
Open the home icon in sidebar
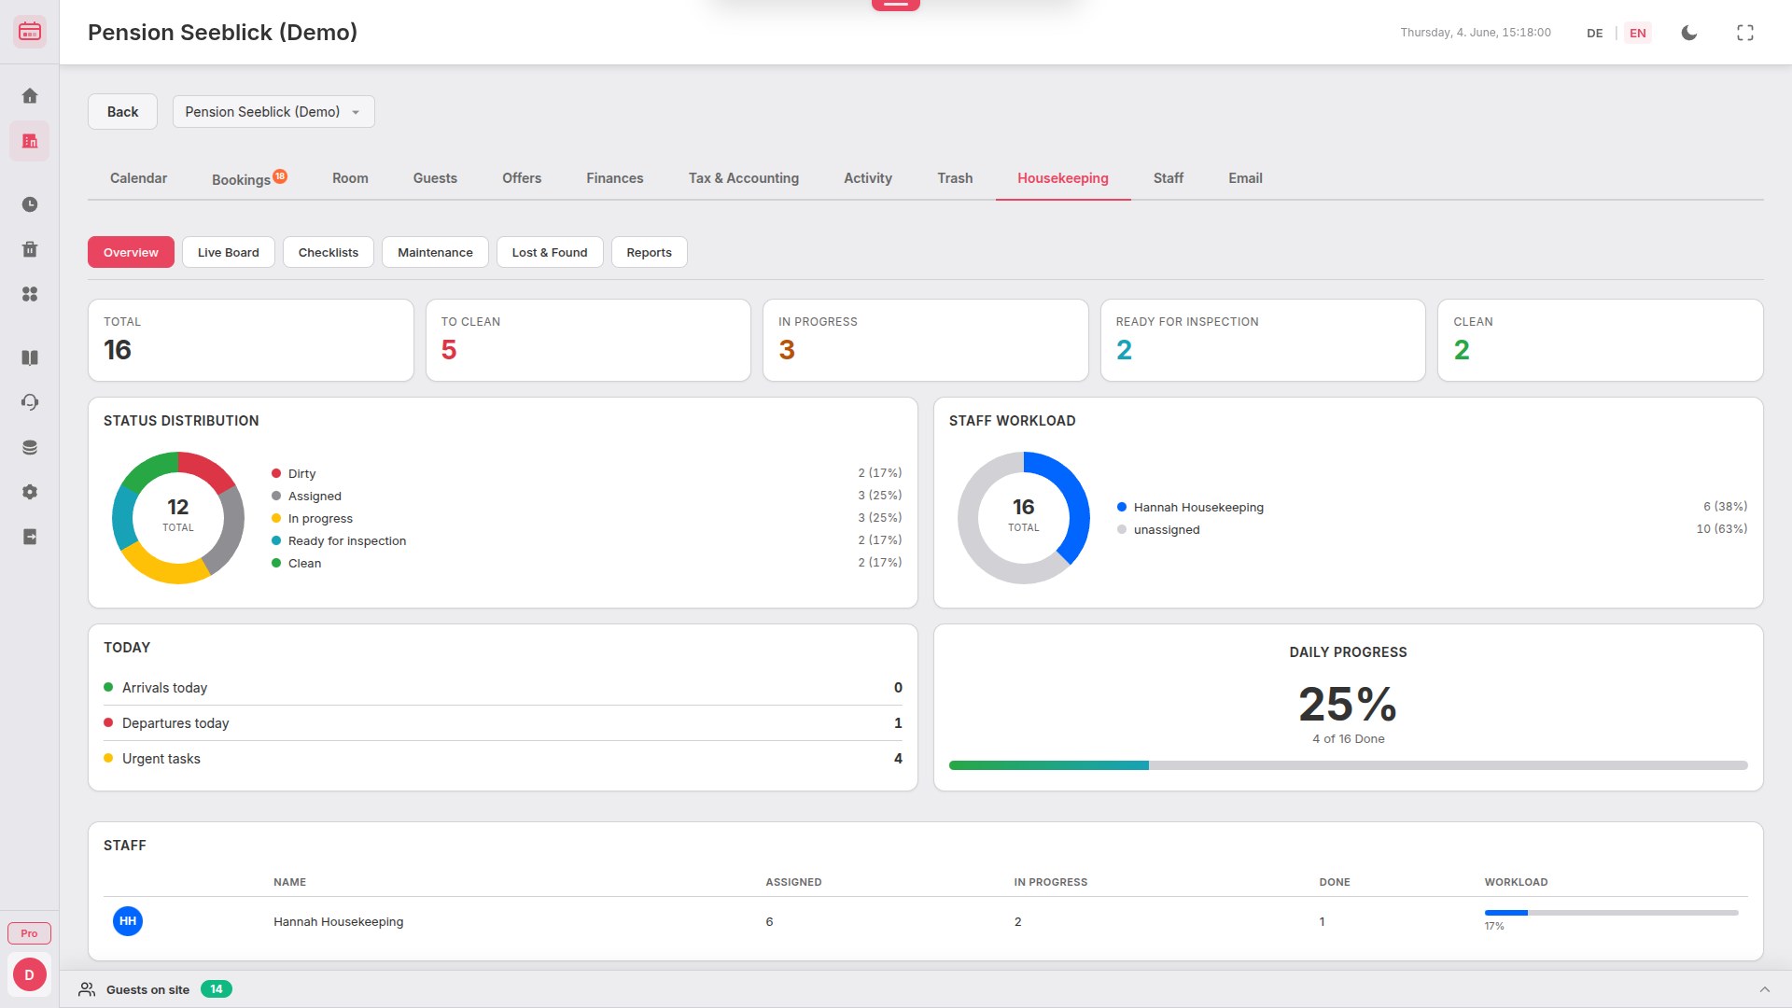[30, 96]
